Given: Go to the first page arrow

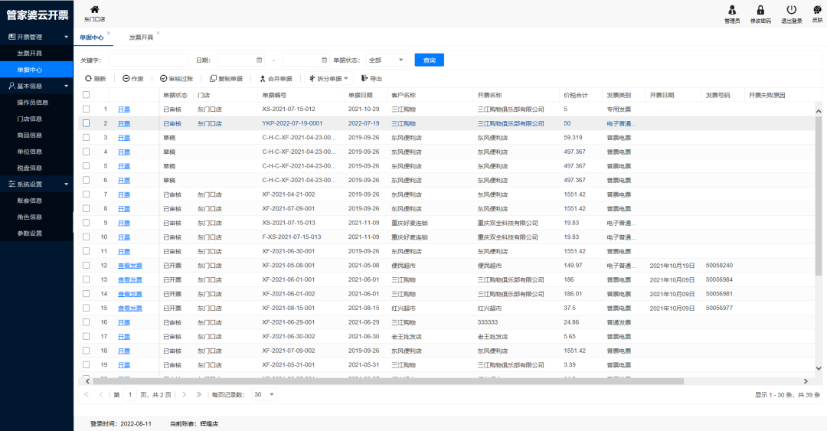Looking at the screenshot, I should (86, 394).
